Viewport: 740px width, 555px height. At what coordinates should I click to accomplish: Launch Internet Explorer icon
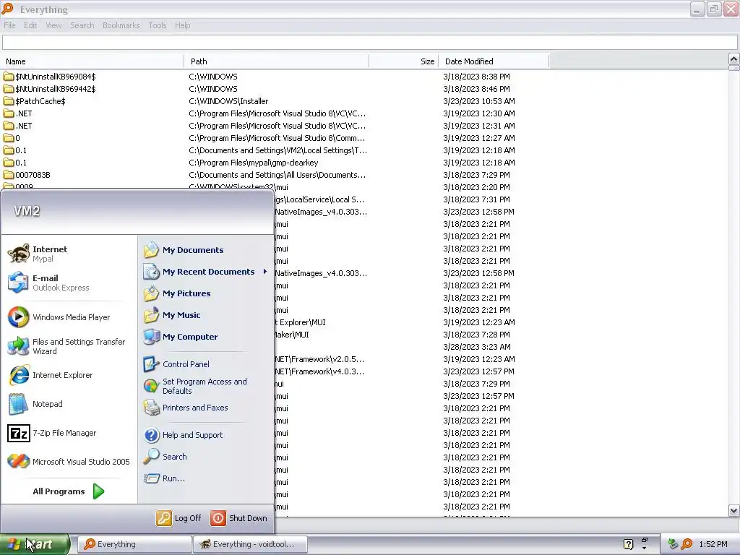click(x=18, y=375)
